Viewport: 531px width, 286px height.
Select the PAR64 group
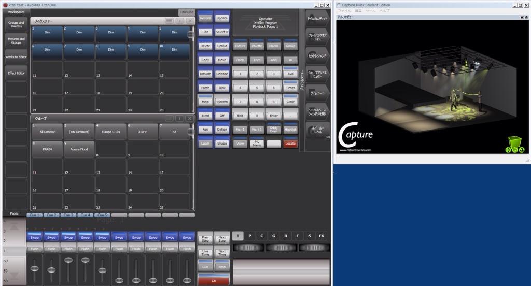tap(47, 149)
